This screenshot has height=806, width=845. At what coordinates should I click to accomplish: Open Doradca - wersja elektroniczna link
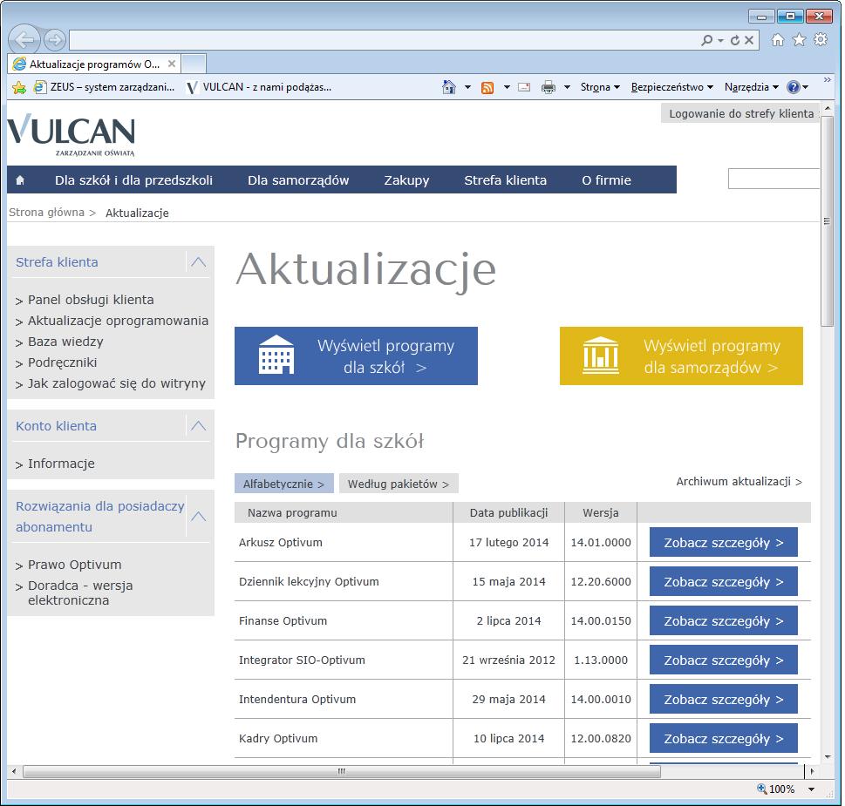click(x=79, y=593)
